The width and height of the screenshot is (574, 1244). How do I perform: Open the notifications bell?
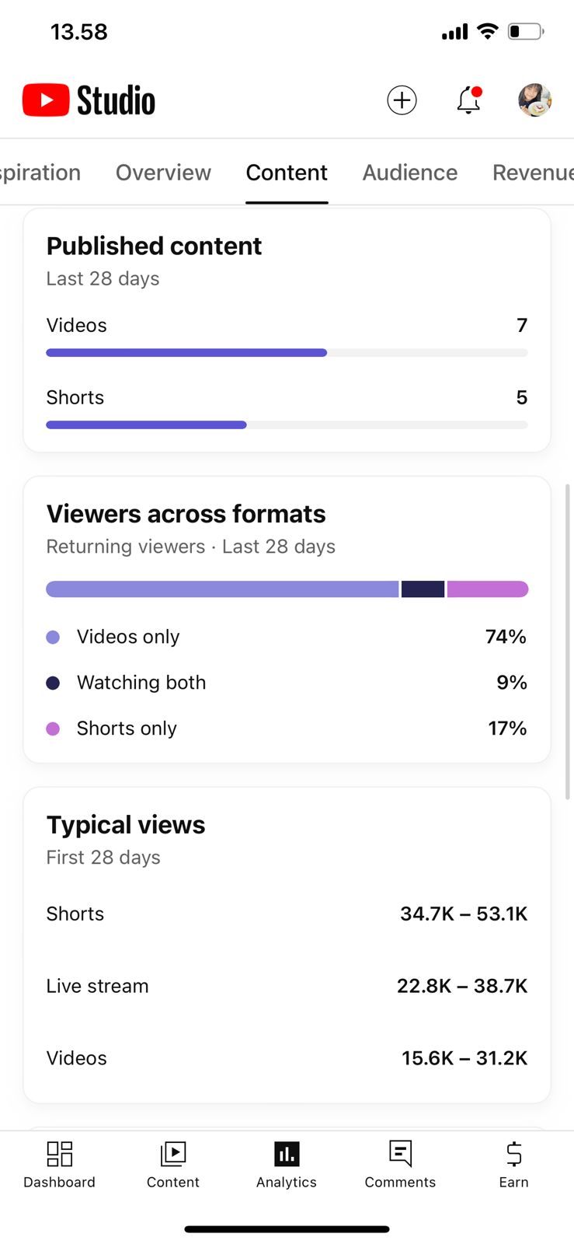tap(468, 100)
